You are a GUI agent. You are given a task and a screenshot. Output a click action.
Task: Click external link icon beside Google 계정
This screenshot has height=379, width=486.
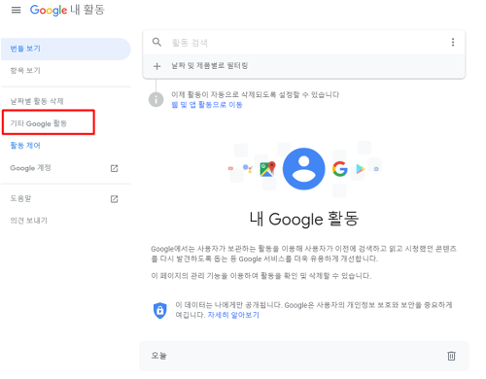(x=114, y=168)
